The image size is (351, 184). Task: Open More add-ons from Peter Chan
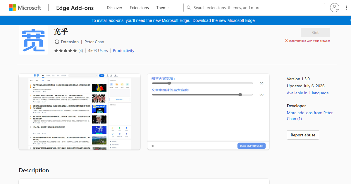pyautogui.click(x=310, y=116)
